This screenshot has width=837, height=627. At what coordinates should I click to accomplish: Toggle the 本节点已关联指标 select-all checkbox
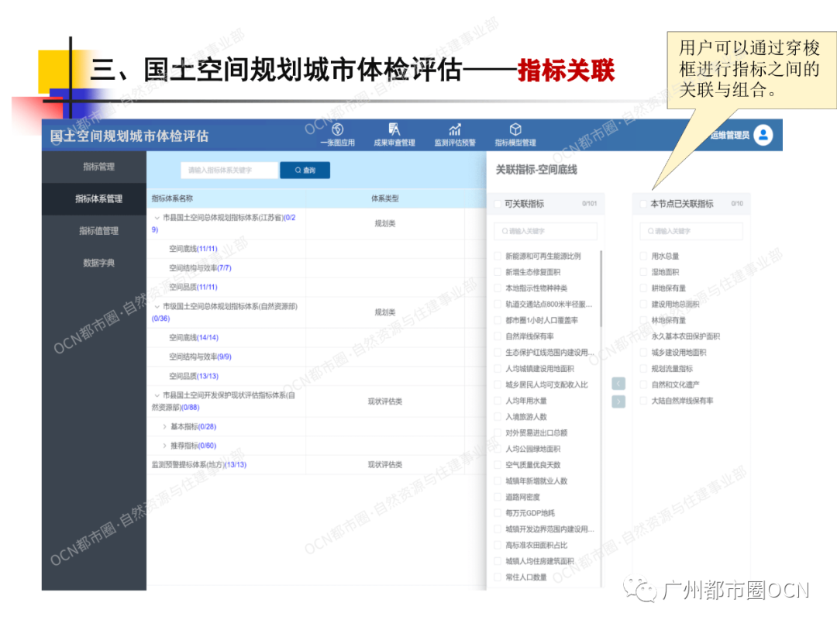(x=643, y=204)
